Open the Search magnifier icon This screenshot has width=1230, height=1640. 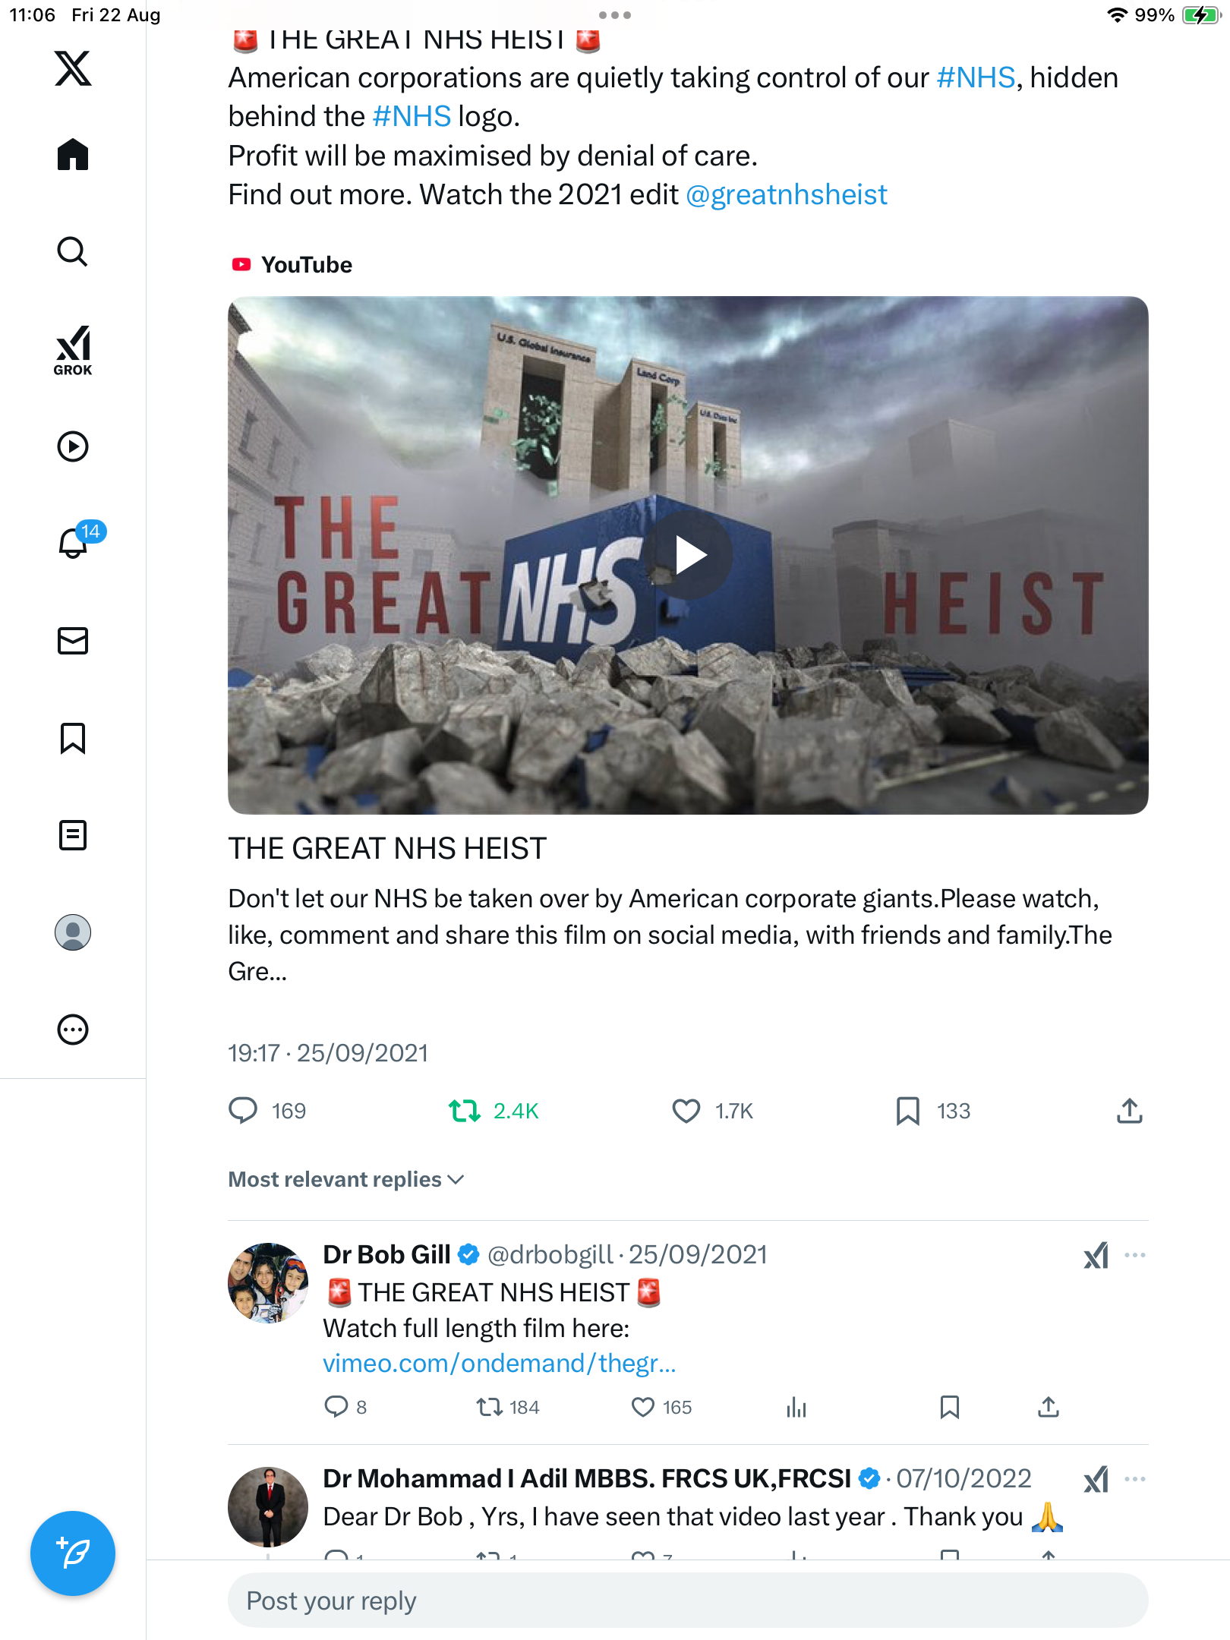coord(73,251)
